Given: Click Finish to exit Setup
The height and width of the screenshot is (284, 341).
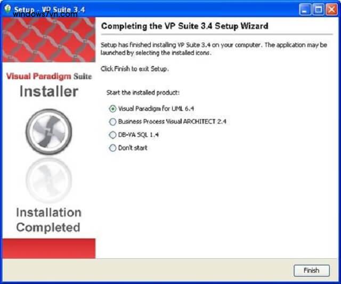Looking at the screenshot, I should [x=311, y=270].
